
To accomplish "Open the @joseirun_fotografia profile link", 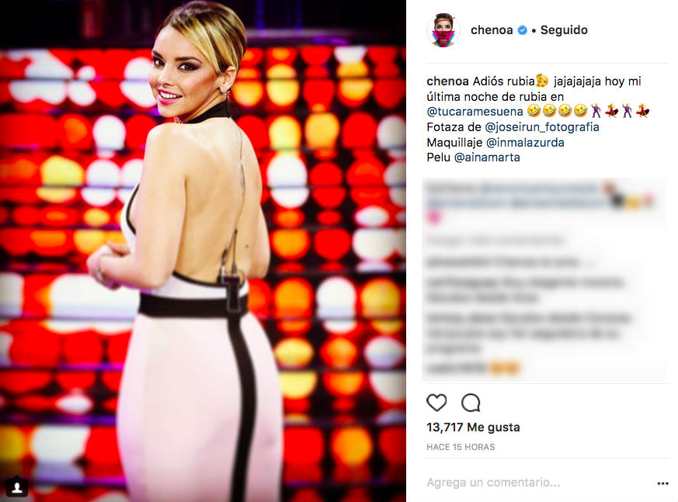I will coord(542,127).
